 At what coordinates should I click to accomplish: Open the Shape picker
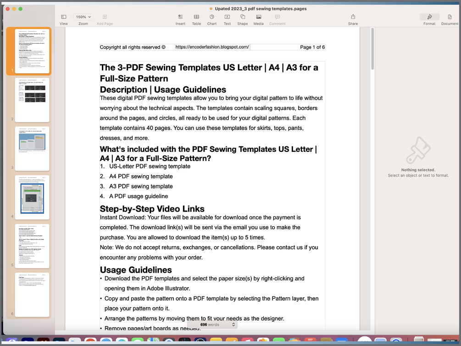tap(243, 20)
